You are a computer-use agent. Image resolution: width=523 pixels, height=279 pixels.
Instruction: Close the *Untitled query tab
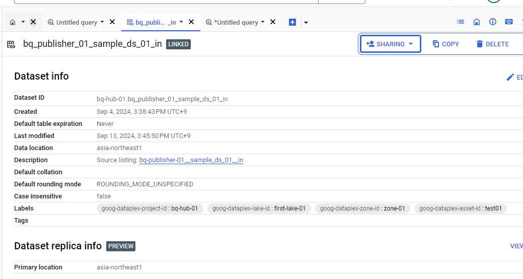273,22
